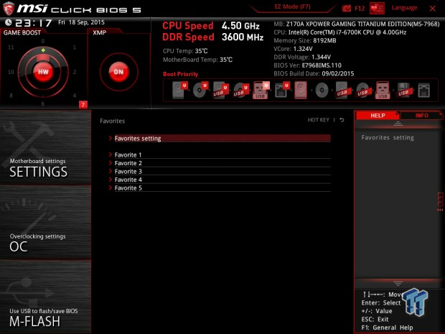Click the help panel top grip handle
Viewport: 445px width, 334px height.
point(398,124)
